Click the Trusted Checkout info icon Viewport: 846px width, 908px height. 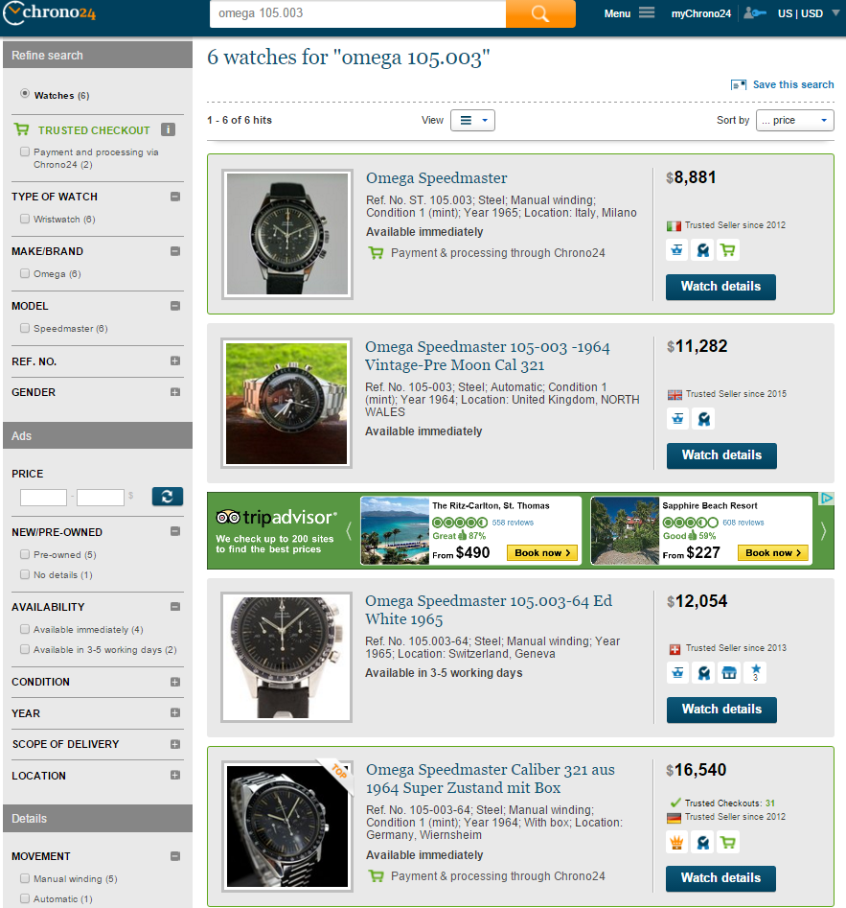(168, 129)
